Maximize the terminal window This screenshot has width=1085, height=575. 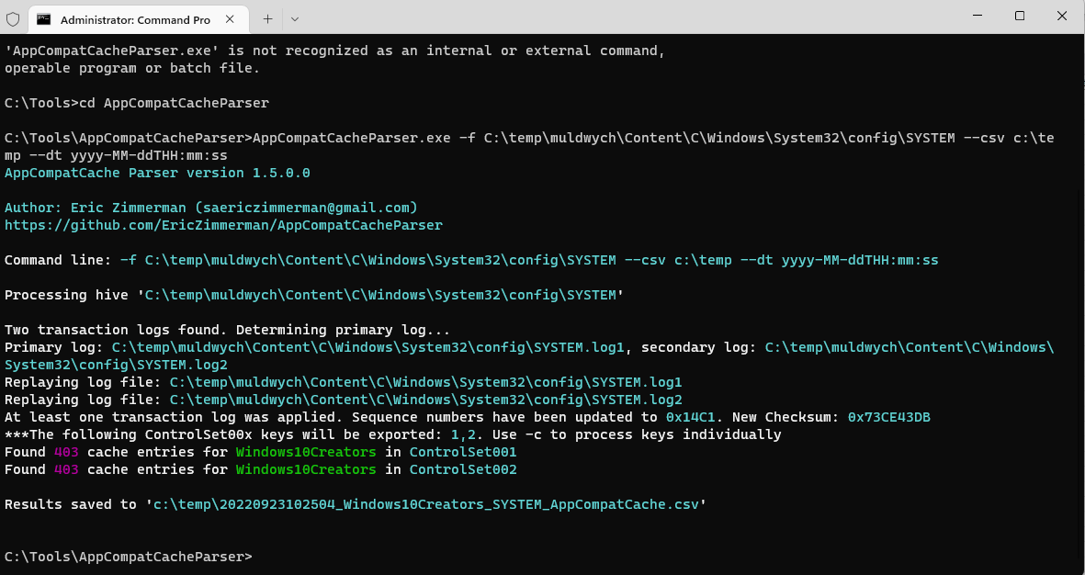click(1020, 16)
